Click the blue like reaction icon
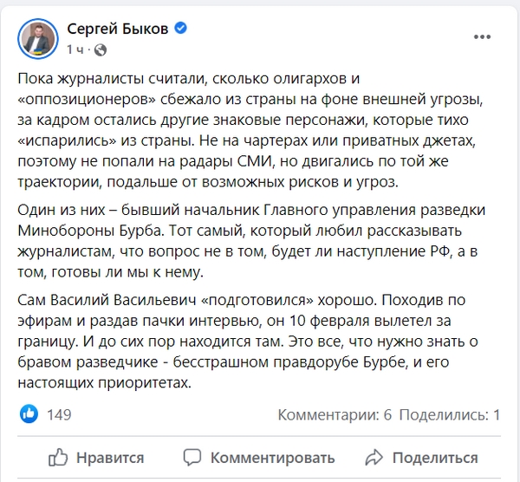 coord(27,414)
